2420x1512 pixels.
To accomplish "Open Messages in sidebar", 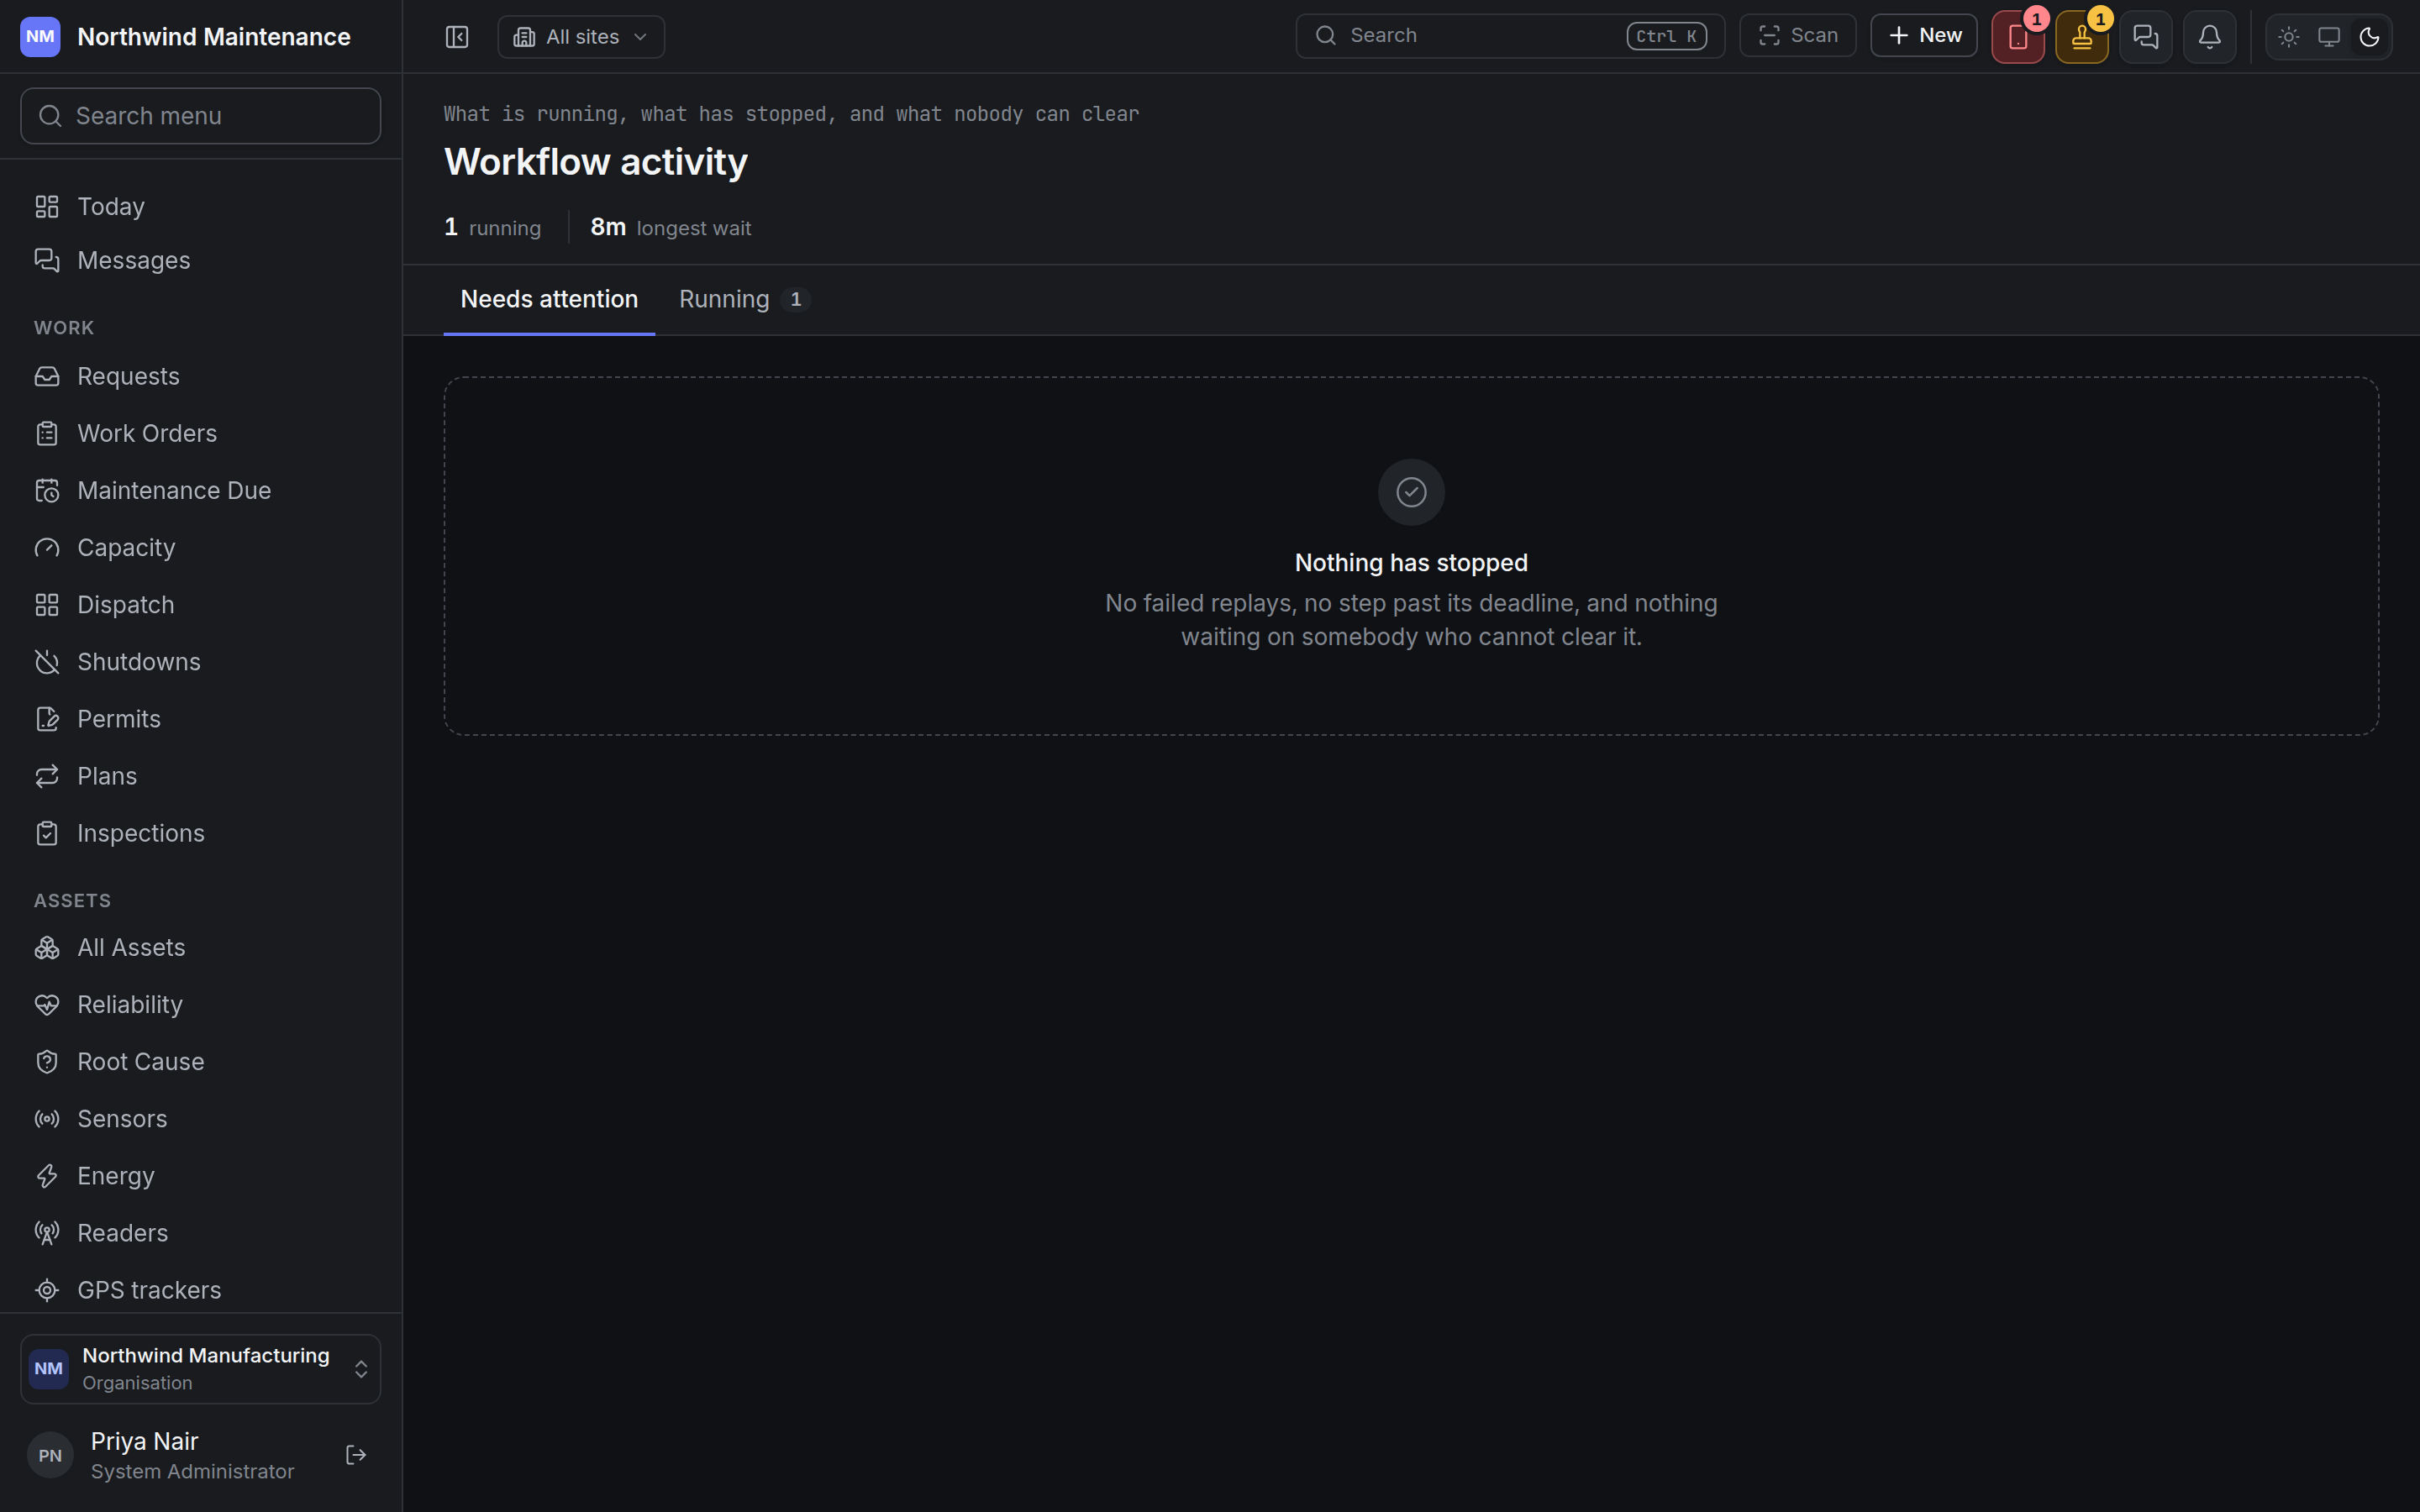I will pyautogui.click(x=201, y=260).
